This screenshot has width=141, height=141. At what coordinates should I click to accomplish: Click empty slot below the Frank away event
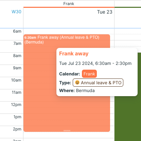point(69,135)
